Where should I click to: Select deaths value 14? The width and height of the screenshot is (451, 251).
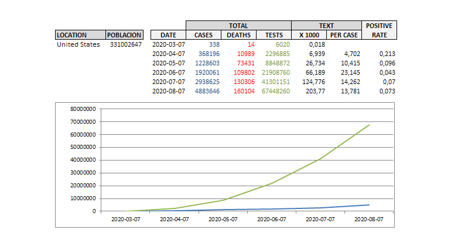[251, 44]
